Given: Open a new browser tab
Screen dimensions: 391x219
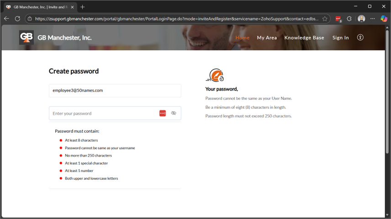Looking at the screenshot, I should tap(83, 7).
